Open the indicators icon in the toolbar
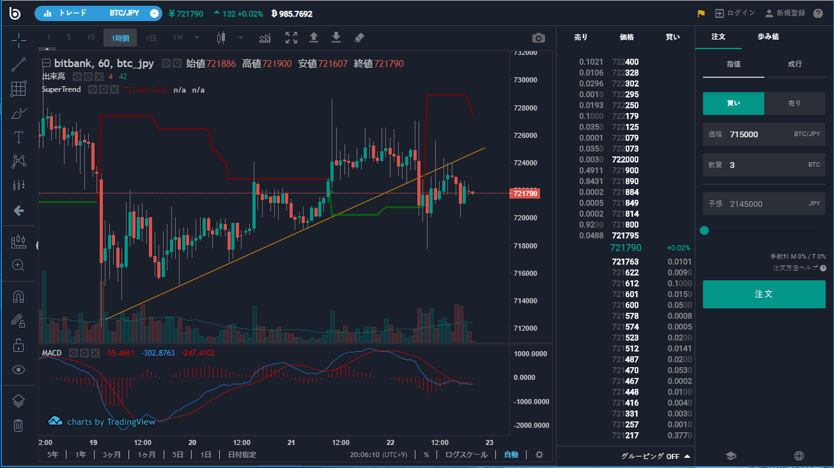834x468 pixels. pos(265,38)
